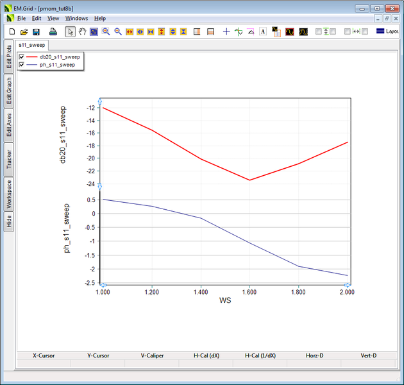The width and height of the screenshot is (404, 385).
Task: Click the zoom out magnifier icon
Action: pyautogui.click(x=118, y=31)
